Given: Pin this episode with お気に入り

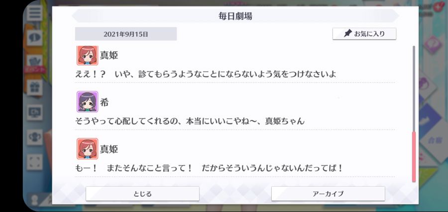Looking at the screenshot, I should 364,34.
